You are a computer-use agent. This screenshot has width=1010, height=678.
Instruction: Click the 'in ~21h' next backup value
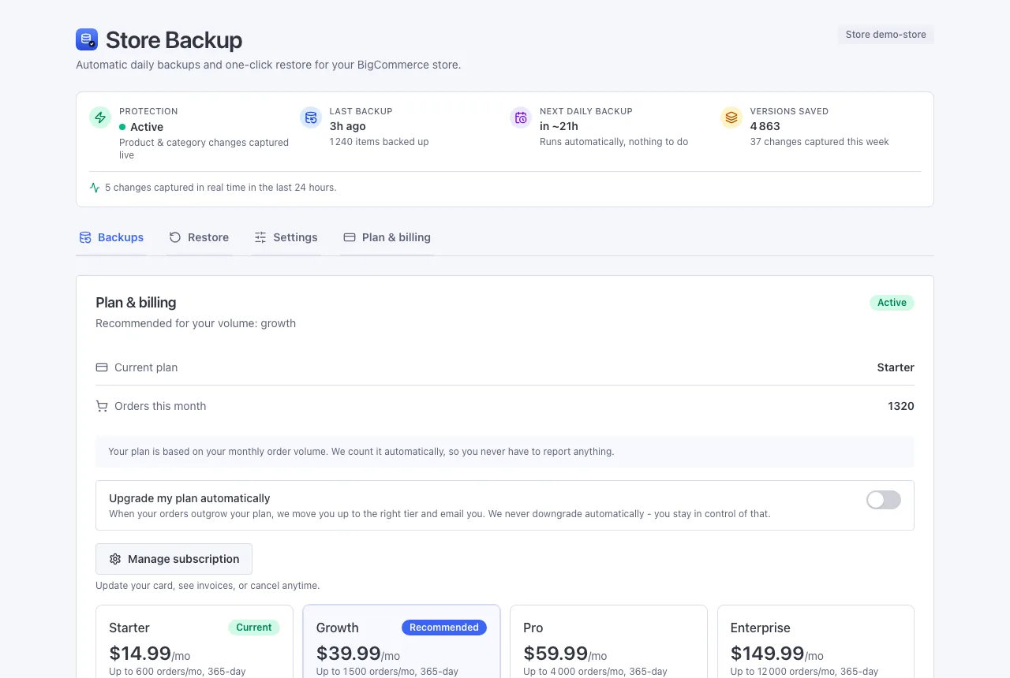tap(559, 126)
